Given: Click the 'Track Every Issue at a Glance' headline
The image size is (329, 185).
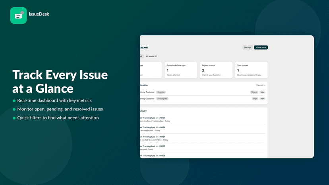Looking at the screenshot, I should [x=60, y=81].
